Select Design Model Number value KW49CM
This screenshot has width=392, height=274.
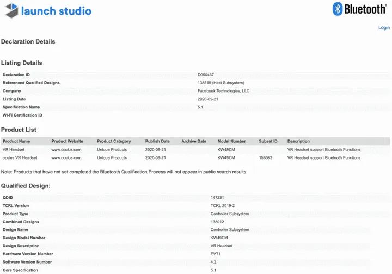click(x=219, y=238)
